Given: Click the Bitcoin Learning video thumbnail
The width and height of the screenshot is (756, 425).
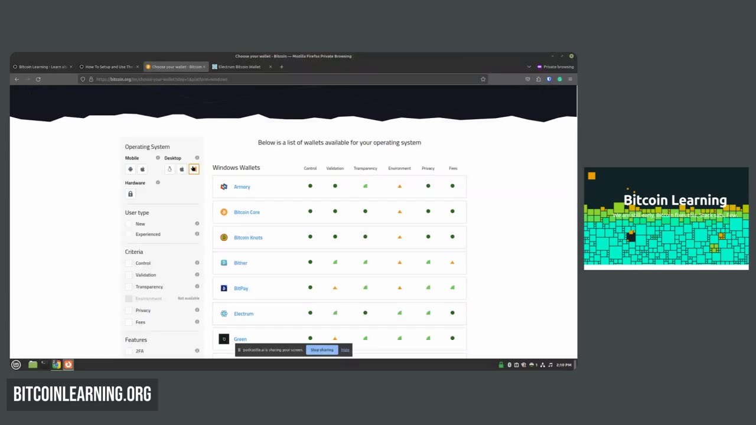Looking at the screenshot, I should [666, 218].
